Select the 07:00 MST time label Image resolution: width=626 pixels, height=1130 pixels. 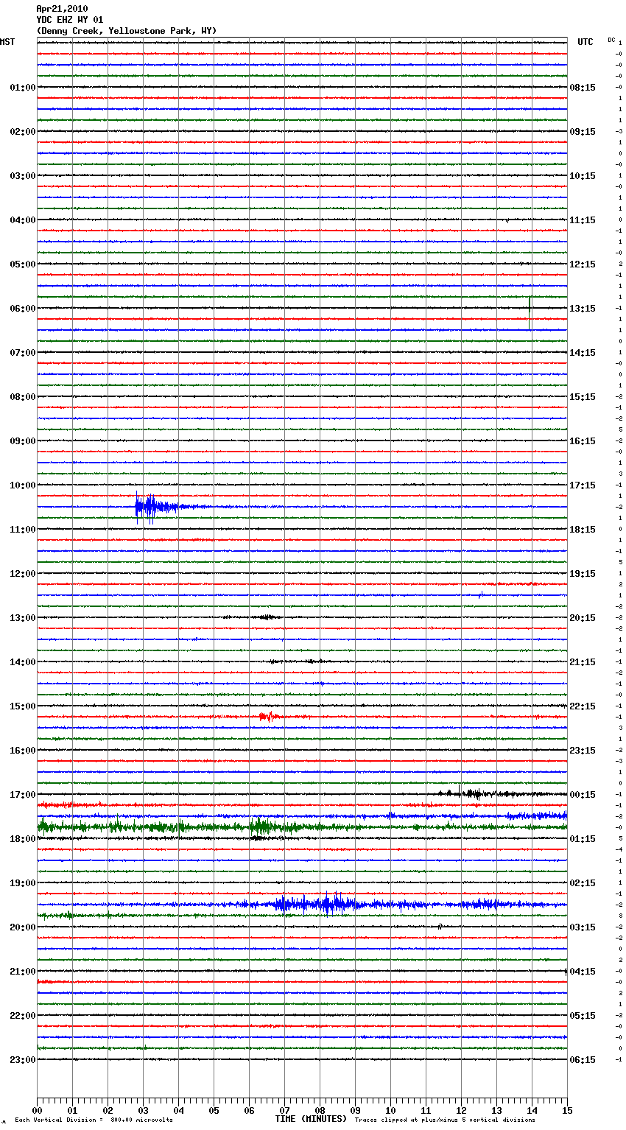pos(22,353)
